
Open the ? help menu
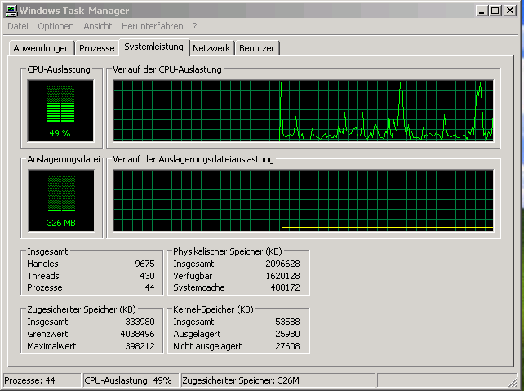click(x=195, y=27)
